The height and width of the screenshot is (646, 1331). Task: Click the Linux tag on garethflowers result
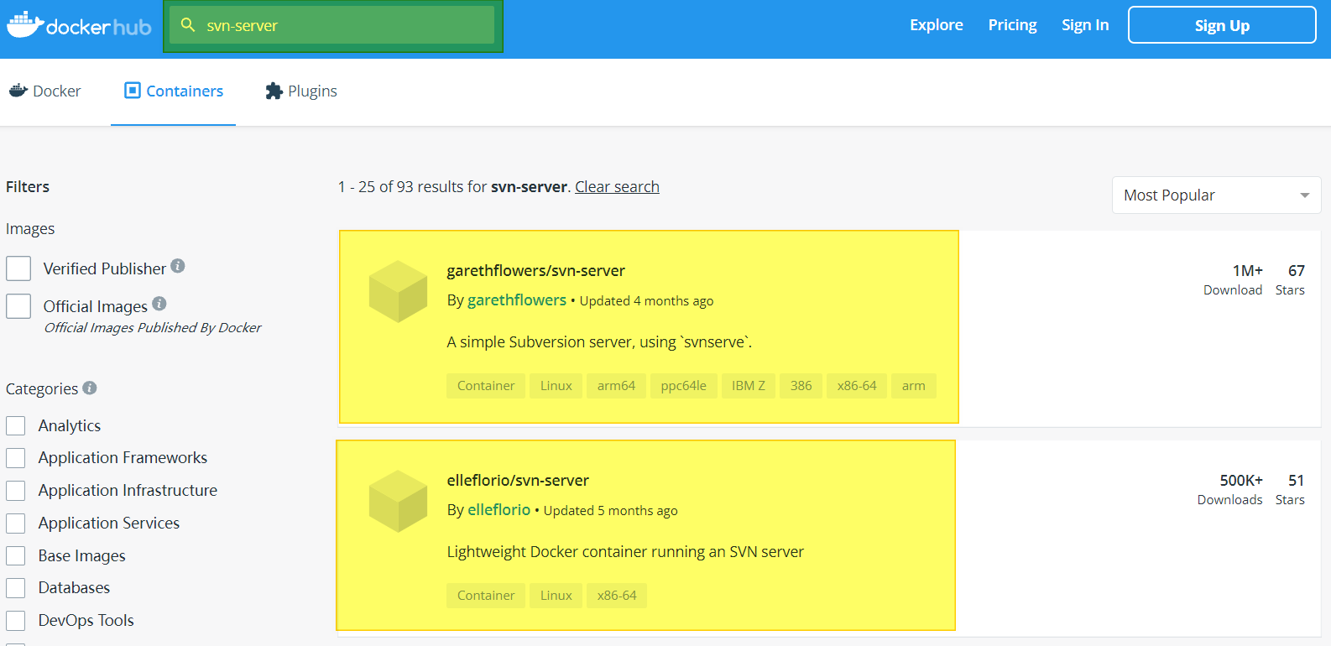coord(556,386)
